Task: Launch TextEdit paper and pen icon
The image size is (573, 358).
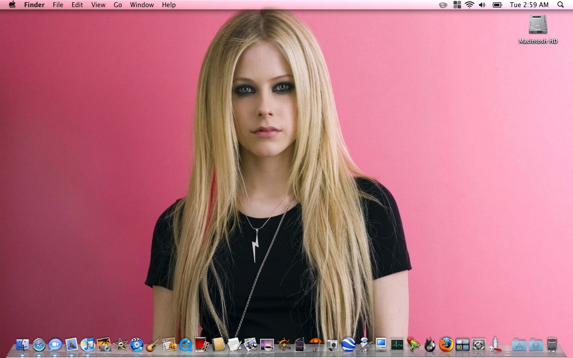Action: click(235, 345)
